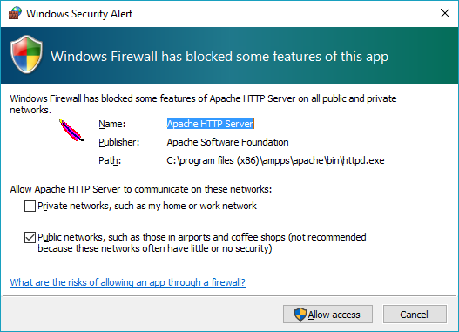Click the Publisher: field label
This screenshot has height=332, width=459.
coord(118,142)
